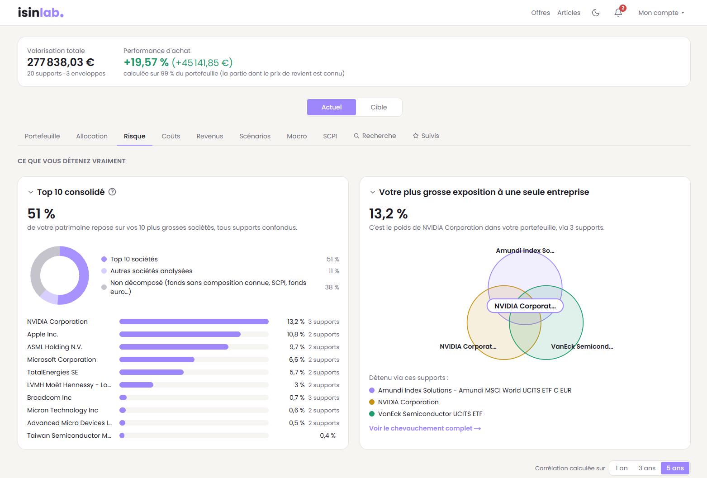Click Autres sociétés analysées legend dot
Viewport: 707px width, 478px height.
click(104, 271)
